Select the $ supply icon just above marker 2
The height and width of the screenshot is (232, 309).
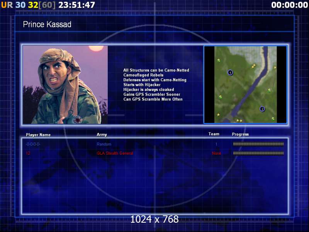(269, 90)
